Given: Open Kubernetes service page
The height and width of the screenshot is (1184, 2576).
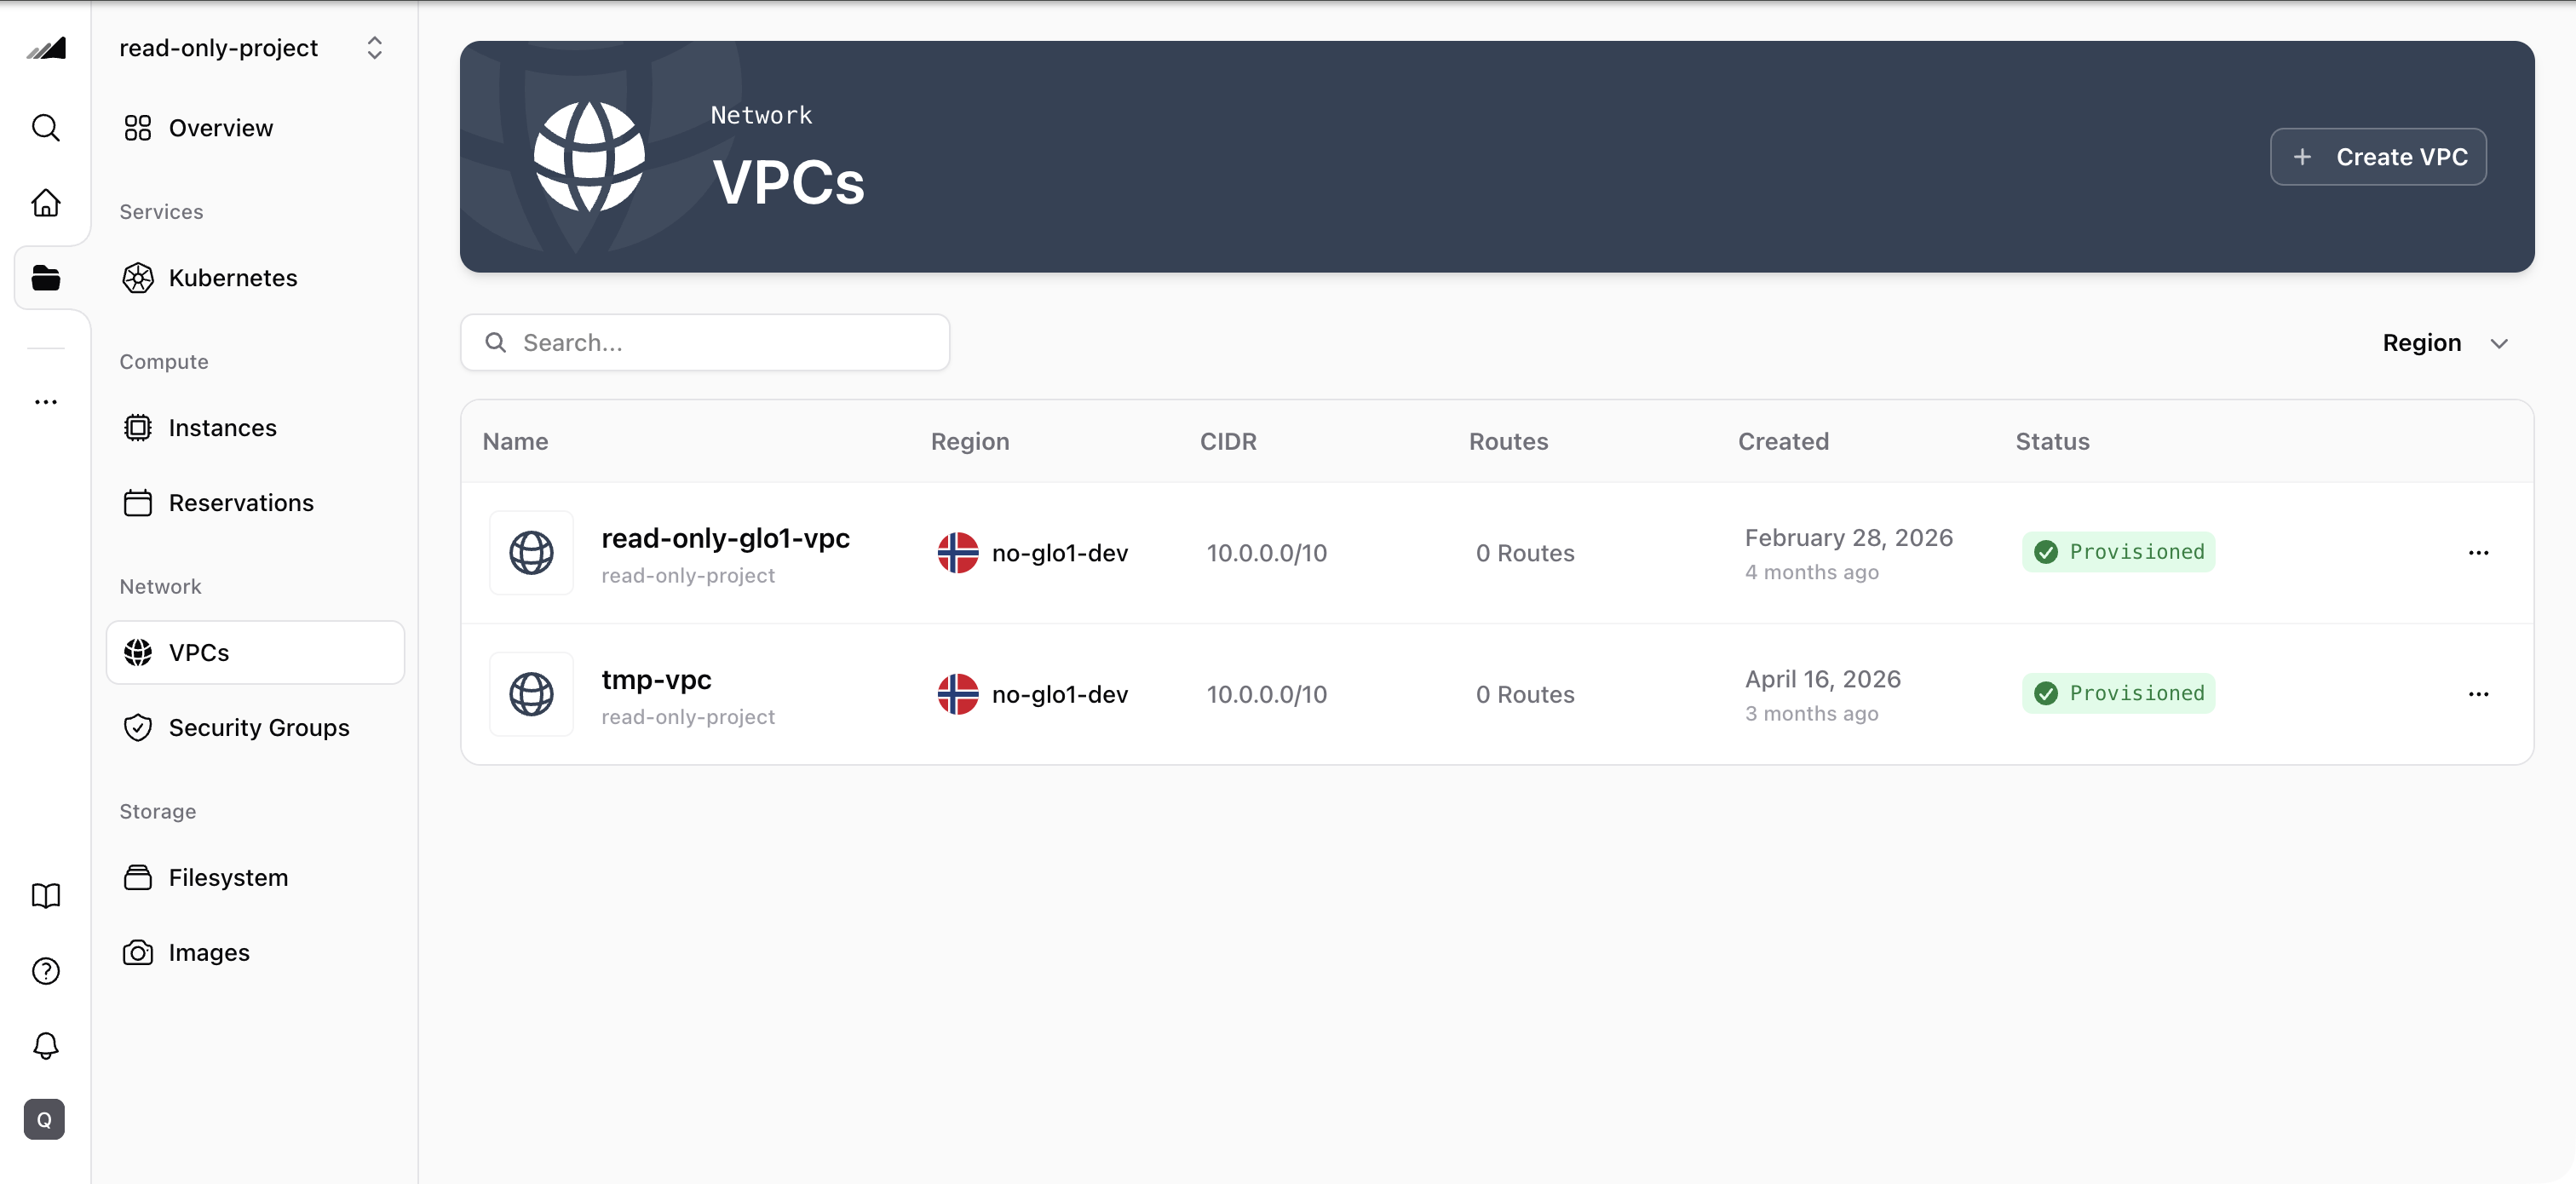Looking at the screenshot, I should tap(256, 278).
